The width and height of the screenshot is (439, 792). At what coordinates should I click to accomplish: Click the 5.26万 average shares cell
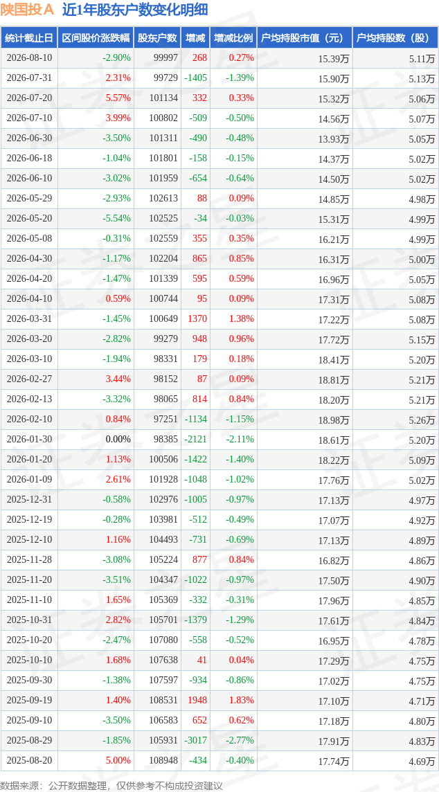[x=422, y=420]
